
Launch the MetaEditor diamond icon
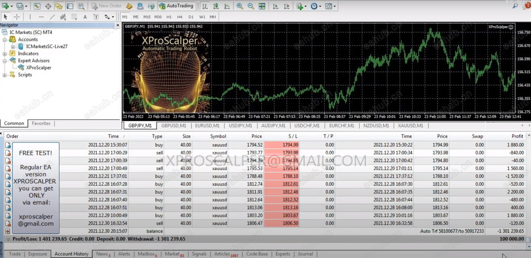tap(129, 6)
